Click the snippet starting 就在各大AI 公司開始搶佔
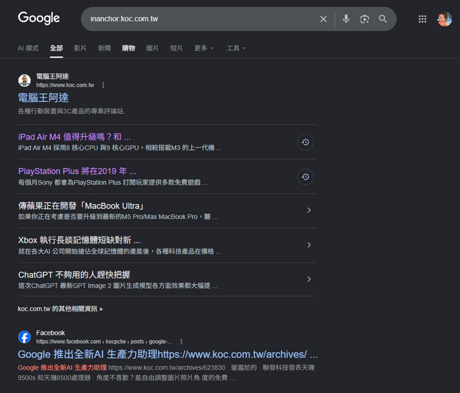The width and height of the screenshot is (460, 393). click(120, 251)
